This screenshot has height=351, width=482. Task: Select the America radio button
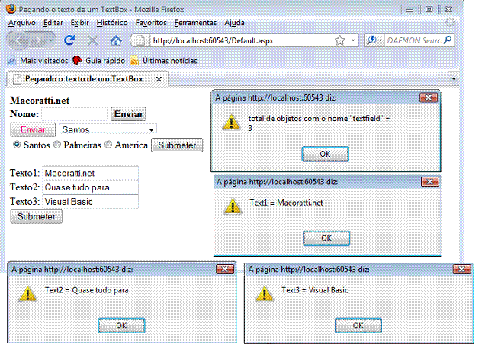pyautogui.click(x=108, y=145)
